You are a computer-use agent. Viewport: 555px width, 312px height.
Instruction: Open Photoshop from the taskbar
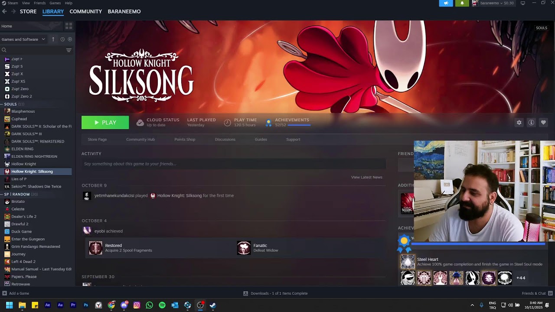point(86,305)
